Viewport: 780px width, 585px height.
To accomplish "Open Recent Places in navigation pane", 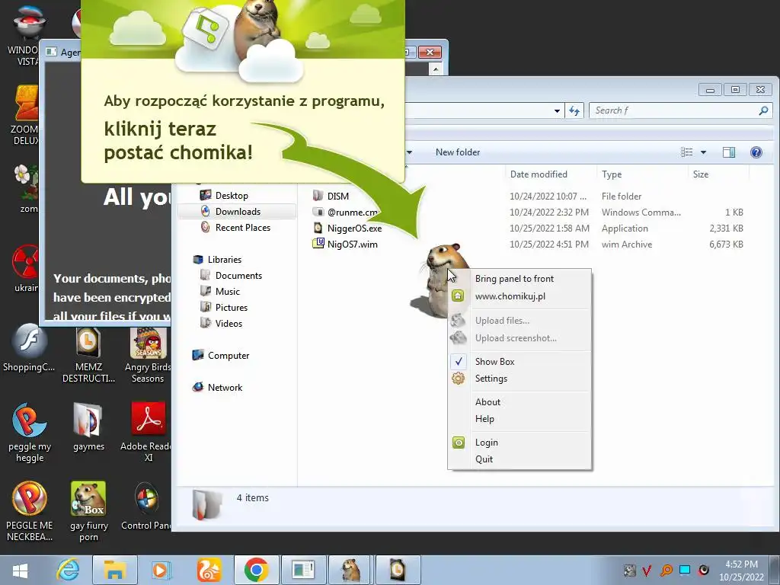I will pos(243,227).
